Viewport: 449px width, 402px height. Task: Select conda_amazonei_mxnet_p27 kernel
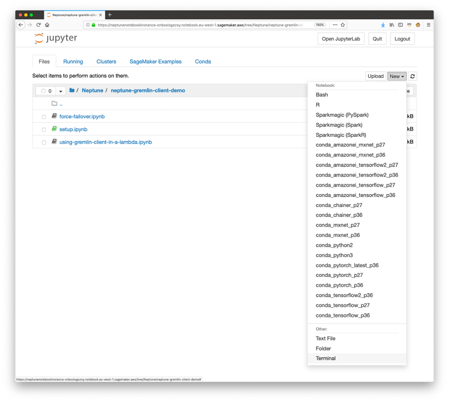tap(357, 145)
